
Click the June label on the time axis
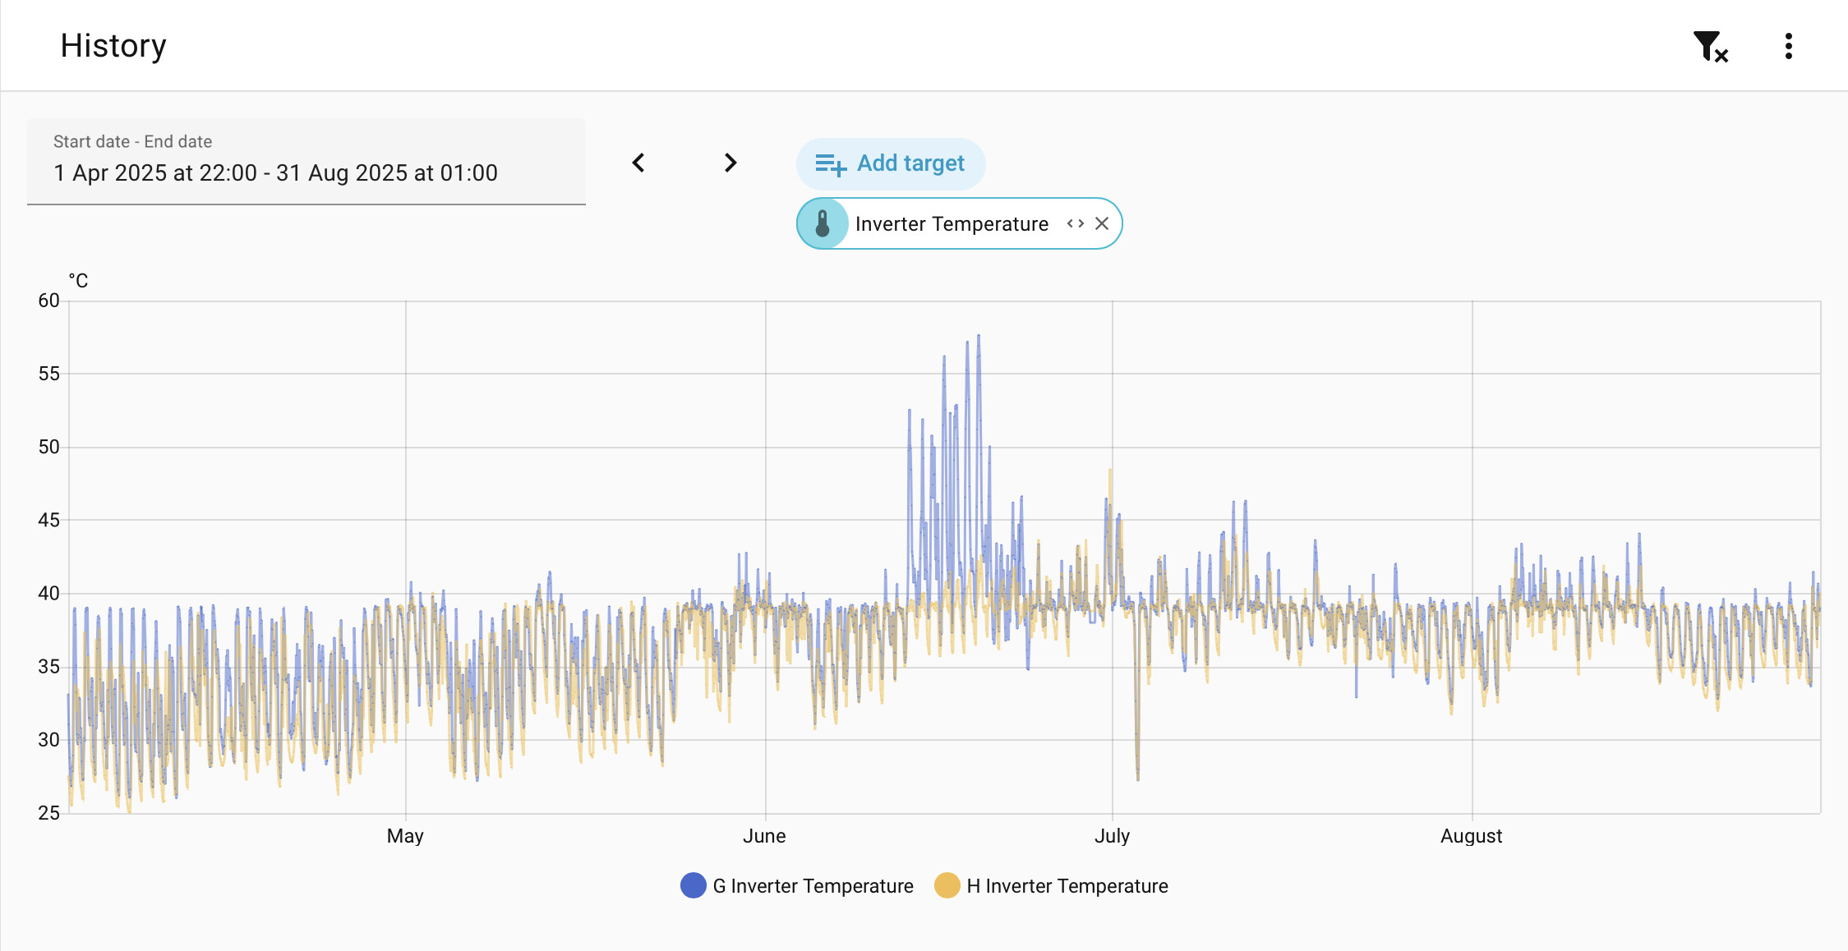(764, 836)
